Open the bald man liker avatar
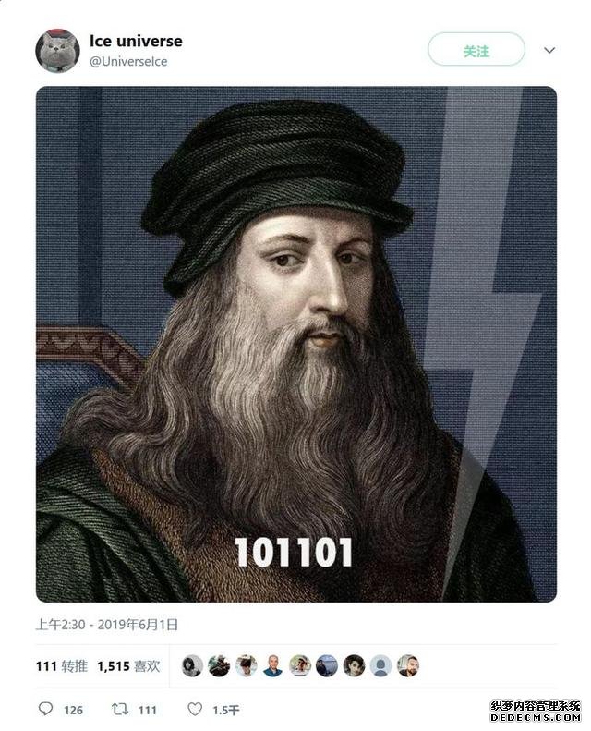Screen dimensions: 591x731 [273, 665]
